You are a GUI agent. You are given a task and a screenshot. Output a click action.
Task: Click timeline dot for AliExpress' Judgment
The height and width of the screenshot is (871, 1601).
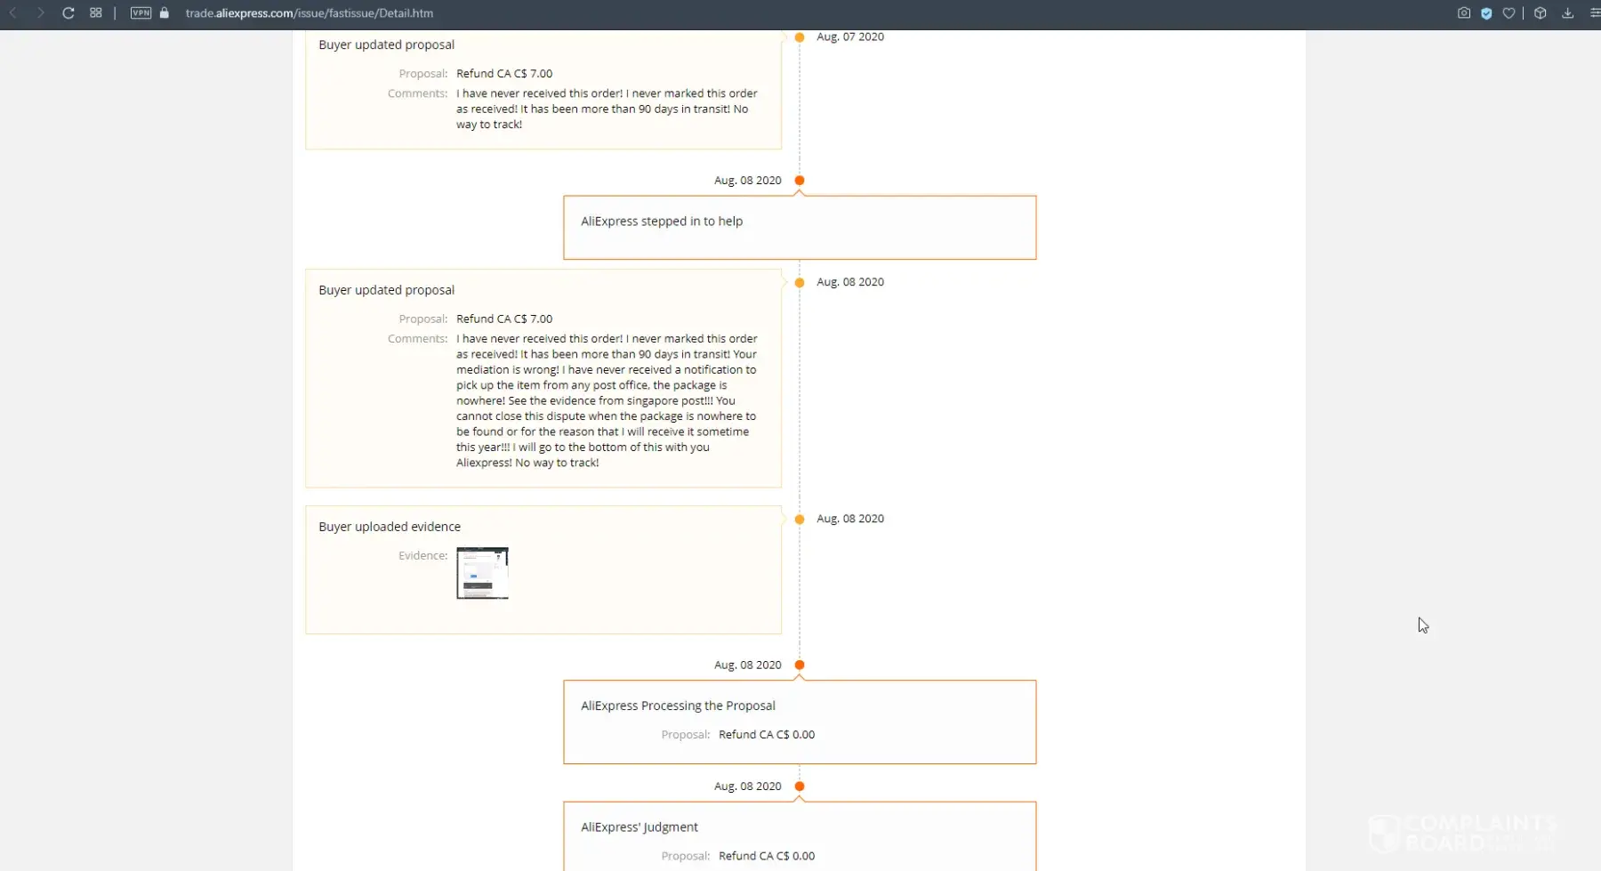coord(800,786)
